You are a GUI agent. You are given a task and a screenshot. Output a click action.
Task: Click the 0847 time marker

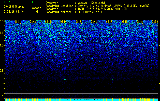click(x=109, y=22)
